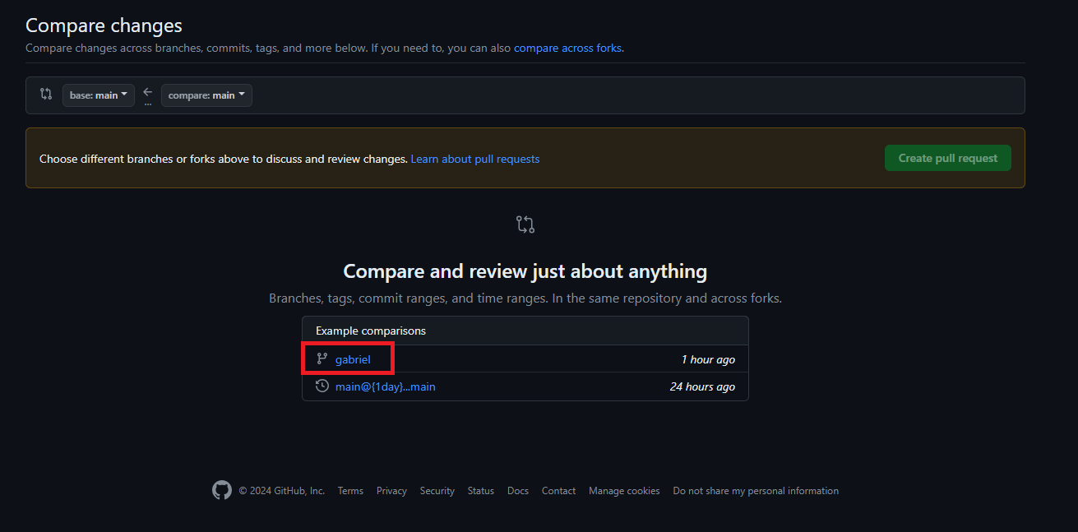1078x532 pixels.
Task: Select the gabriel branch comparison
Action: click(x=353, y=359)
